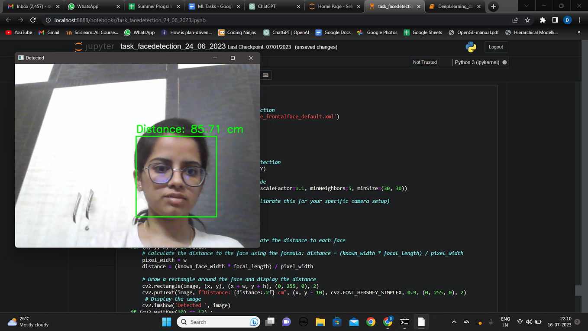Reload the notebook page via refresh icon
This screenshot has height=331, width=588.
33,20
